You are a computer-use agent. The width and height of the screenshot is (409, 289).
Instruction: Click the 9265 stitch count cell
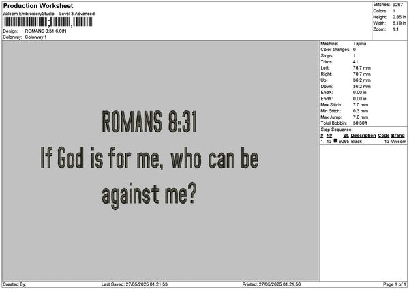344,142
